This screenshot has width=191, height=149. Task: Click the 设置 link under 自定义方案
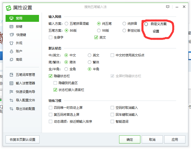(156, 31)
